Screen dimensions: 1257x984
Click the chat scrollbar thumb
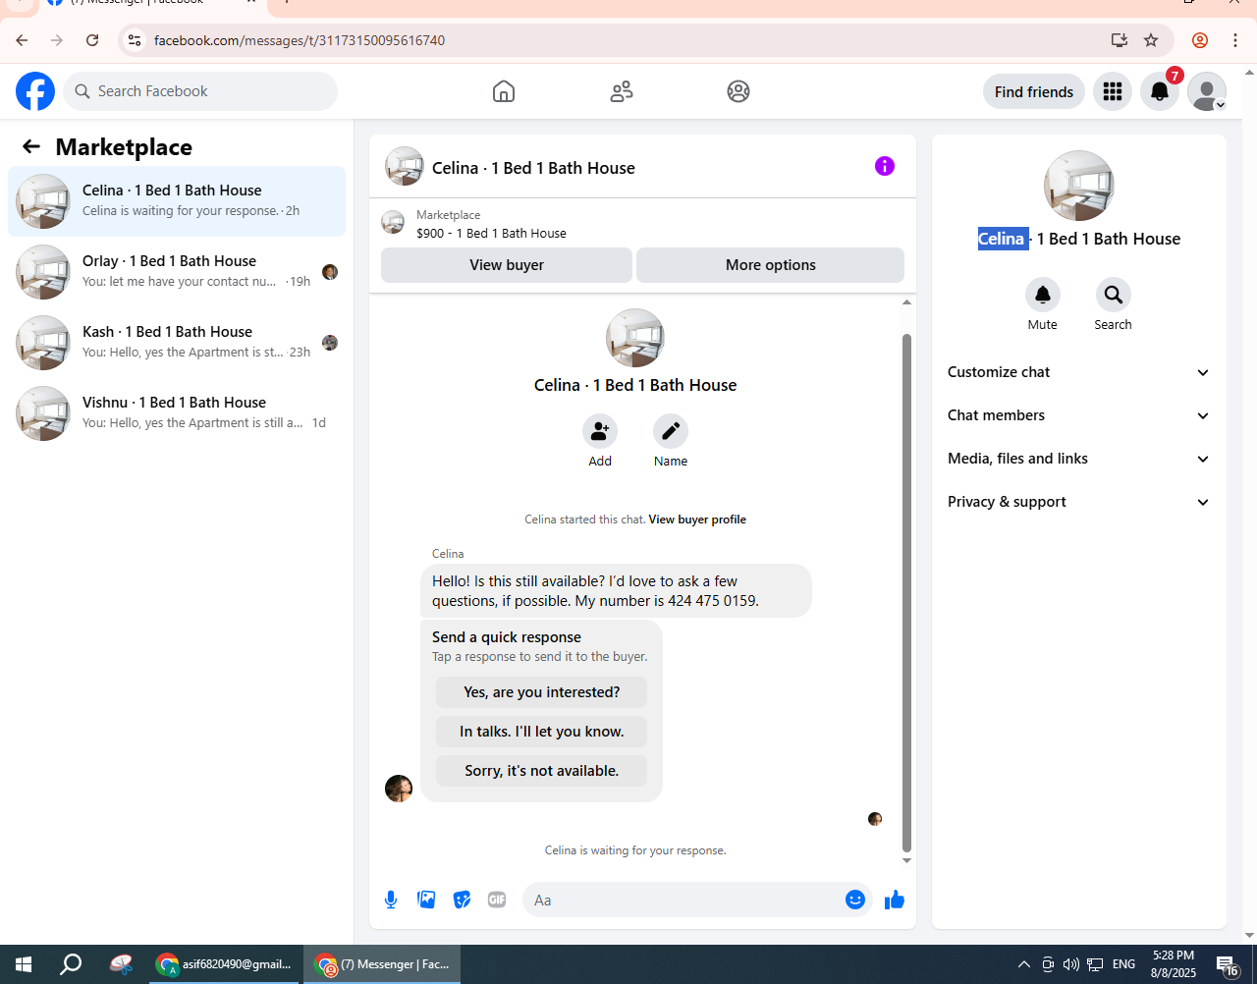pyautogui.click(x=906, y=592)
